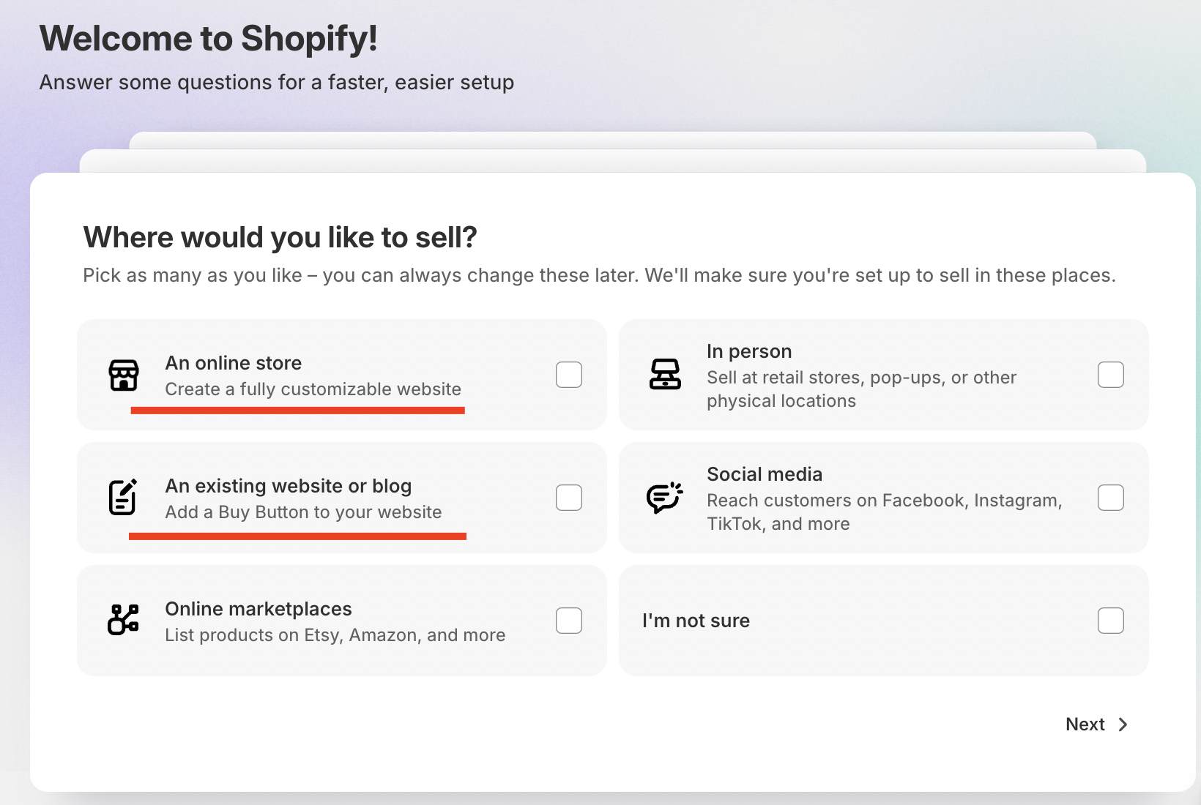Viewport: 1201px width, 805px height.
Task: Click the 'Social media' title text
Action: click(x=765, y=474)
